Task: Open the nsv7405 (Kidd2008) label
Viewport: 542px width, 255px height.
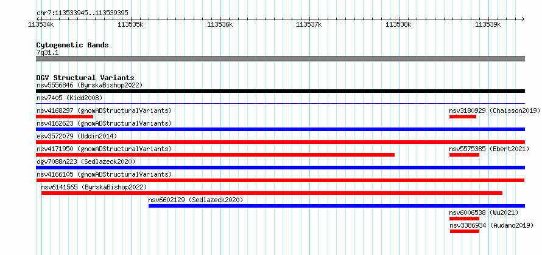Action: click(x=69, y=98)
